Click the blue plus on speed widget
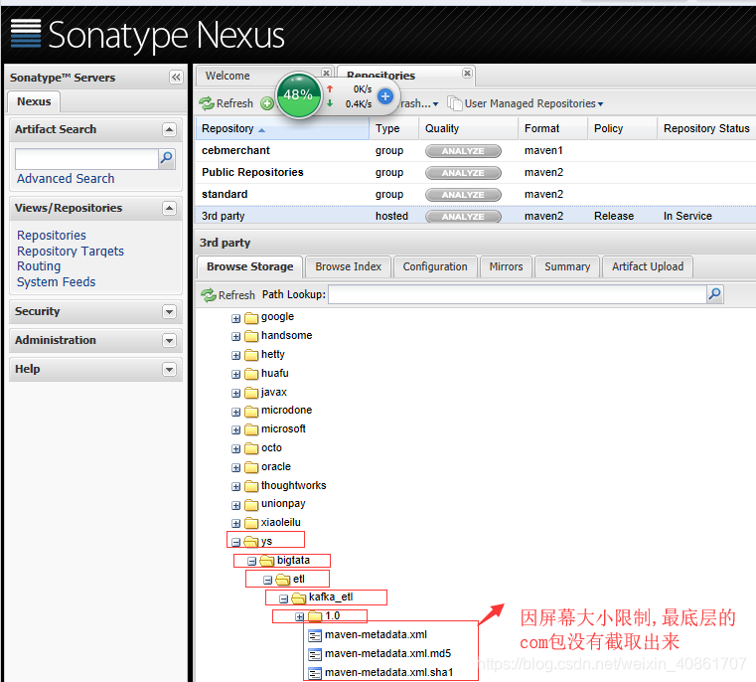Viewport: 756px width, 682px height. coord(384,96)
